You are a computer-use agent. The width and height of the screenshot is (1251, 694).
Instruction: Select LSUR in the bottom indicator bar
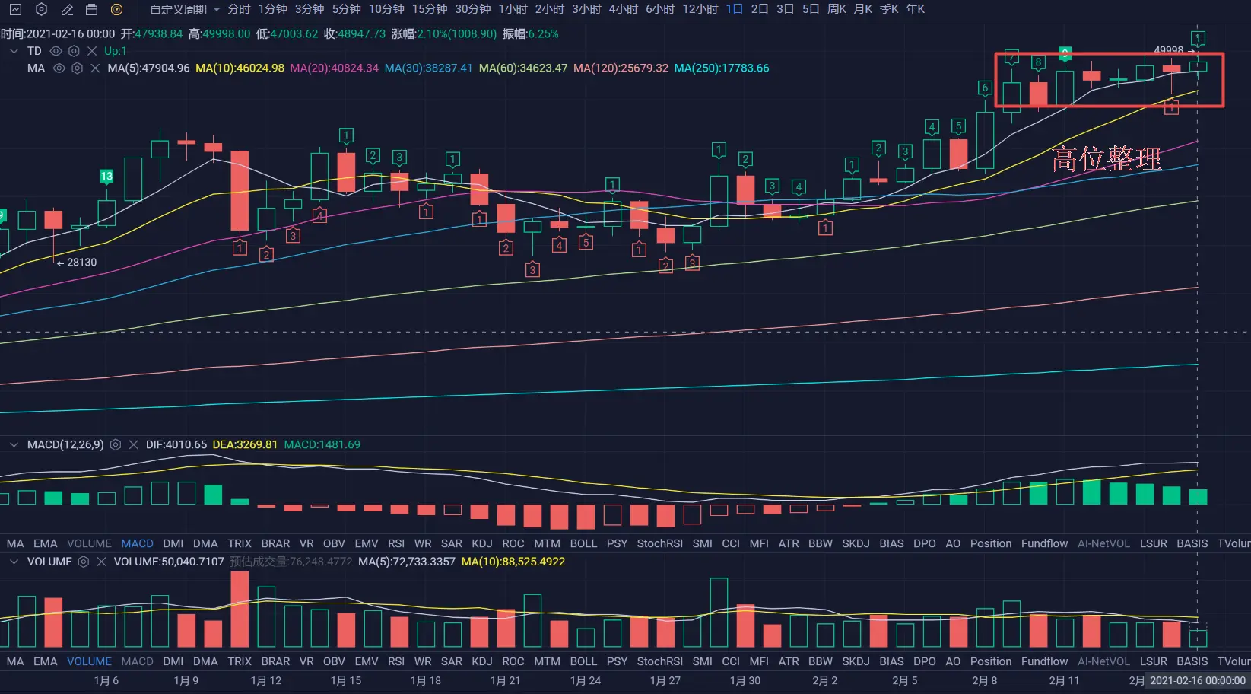tap(1153, 661)
